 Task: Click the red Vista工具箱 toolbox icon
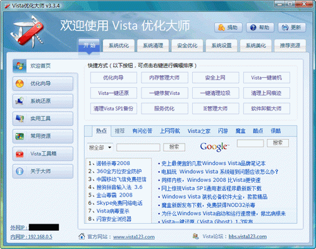coord(20,154)
